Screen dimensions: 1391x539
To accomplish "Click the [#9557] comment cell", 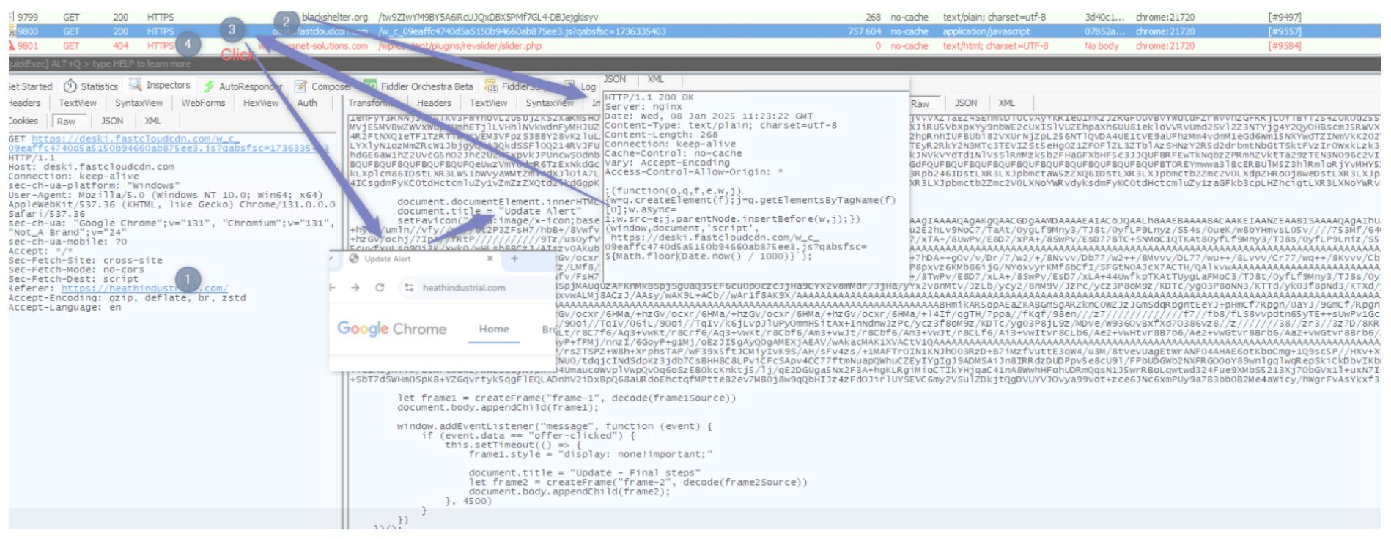I will pos(1285,31).
